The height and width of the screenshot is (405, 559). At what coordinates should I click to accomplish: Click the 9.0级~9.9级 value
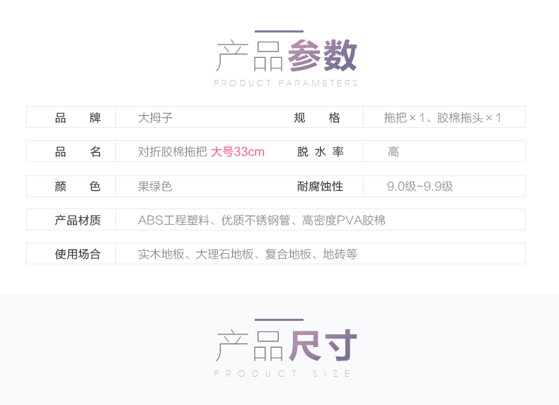(x=420, y=187)
